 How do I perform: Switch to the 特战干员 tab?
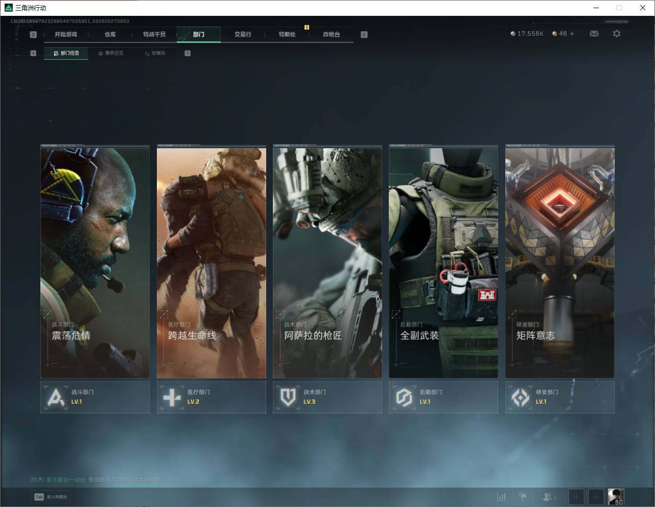tap(154, 34)
